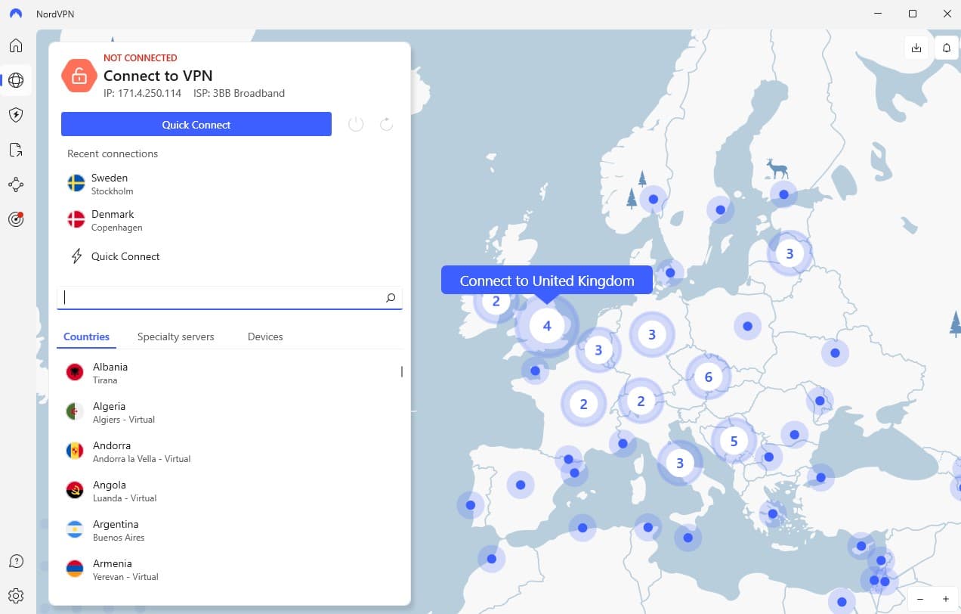Toggle the power disconnect button
The width and height of the screenshot is (961, 614).
tap(356, 124)
